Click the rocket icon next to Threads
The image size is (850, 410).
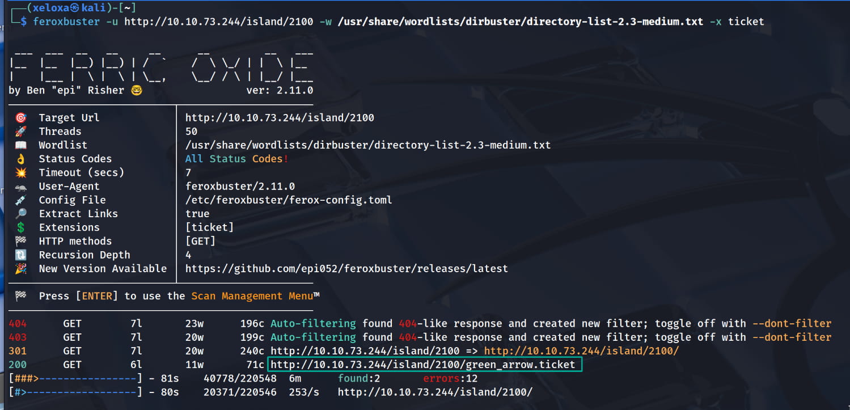coord(20,132)
